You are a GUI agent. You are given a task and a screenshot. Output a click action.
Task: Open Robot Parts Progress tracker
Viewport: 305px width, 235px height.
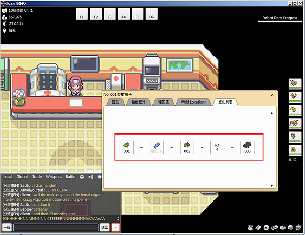[x=280, y=18]
